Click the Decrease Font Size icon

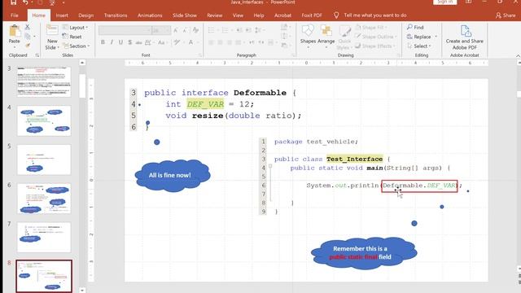click(185, 30)
